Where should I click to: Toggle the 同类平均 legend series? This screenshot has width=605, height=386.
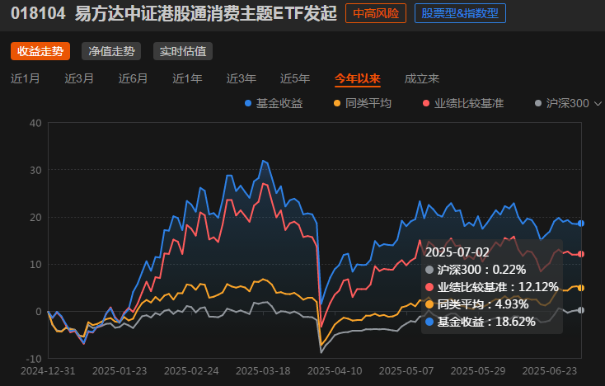tap(363, 103)
